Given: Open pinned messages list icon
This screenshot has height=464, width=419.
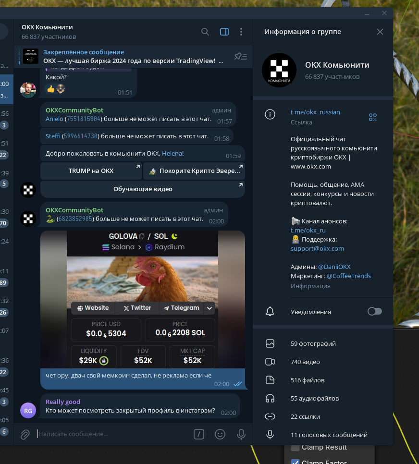Looking at the screenshot, I should click(240, 56).
